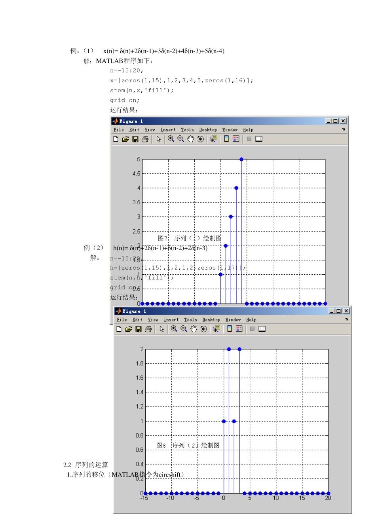Open View menu in lower figure window
This screenshot has width=376, height=532.
point(153,320)
